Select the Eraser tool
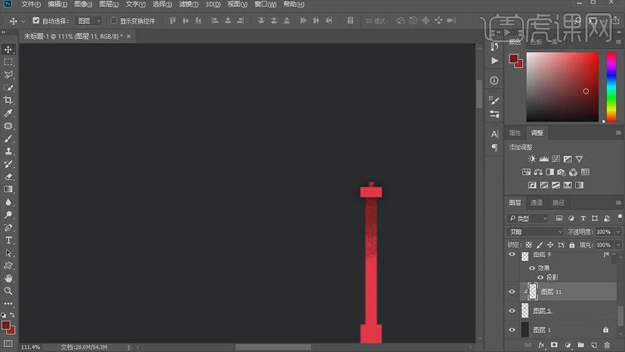The width and height of the screenshot is (625, 352). [x=8, y=177]
